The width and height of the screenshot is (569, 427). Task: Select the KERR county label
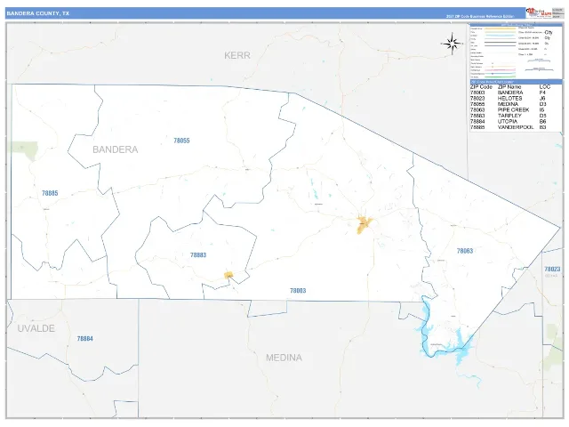[237, 55]
